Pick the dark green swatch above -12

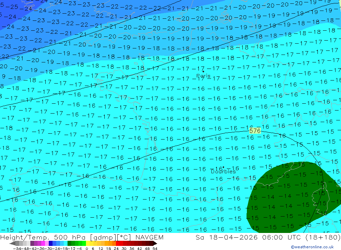pyautogui.click(x=69, y=243)
